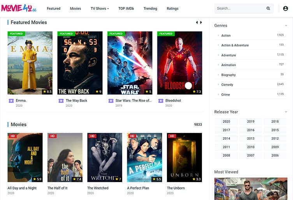Click the movie icon beside Emma.

click(11, 101)
